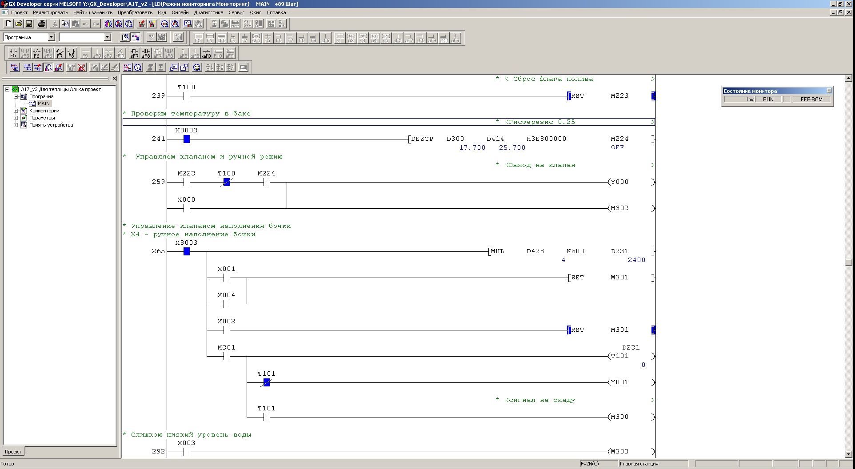This screenshot has width=855, height=469.
Task: Click the c3 SE toolbar icon
Action: pos(363,38)
